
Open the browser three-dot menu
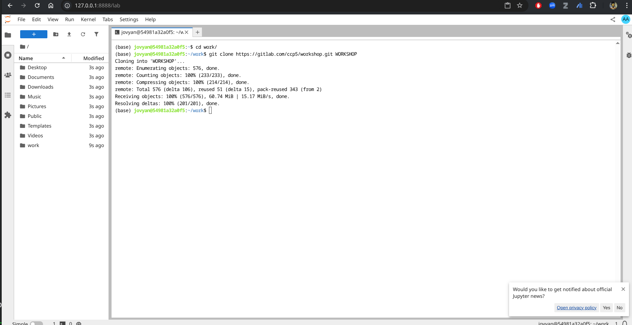tap(627, 5)
